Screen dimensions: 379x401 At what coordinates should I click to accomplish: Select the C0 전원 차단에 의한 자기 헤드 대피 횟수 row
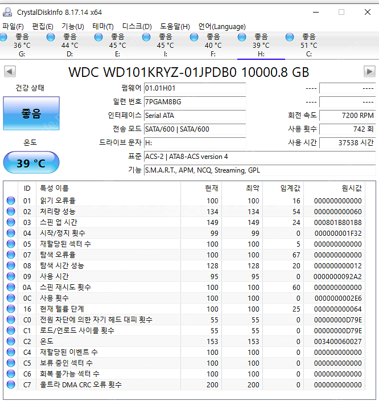[x=186, y=320]
